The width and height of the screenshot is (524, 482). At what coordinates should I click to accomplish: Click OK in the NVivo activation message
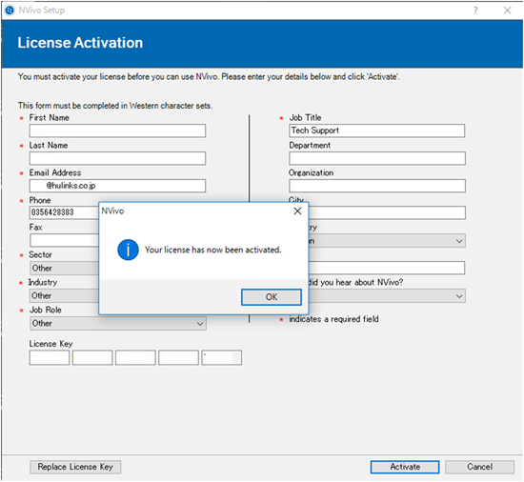pos(272,297)
